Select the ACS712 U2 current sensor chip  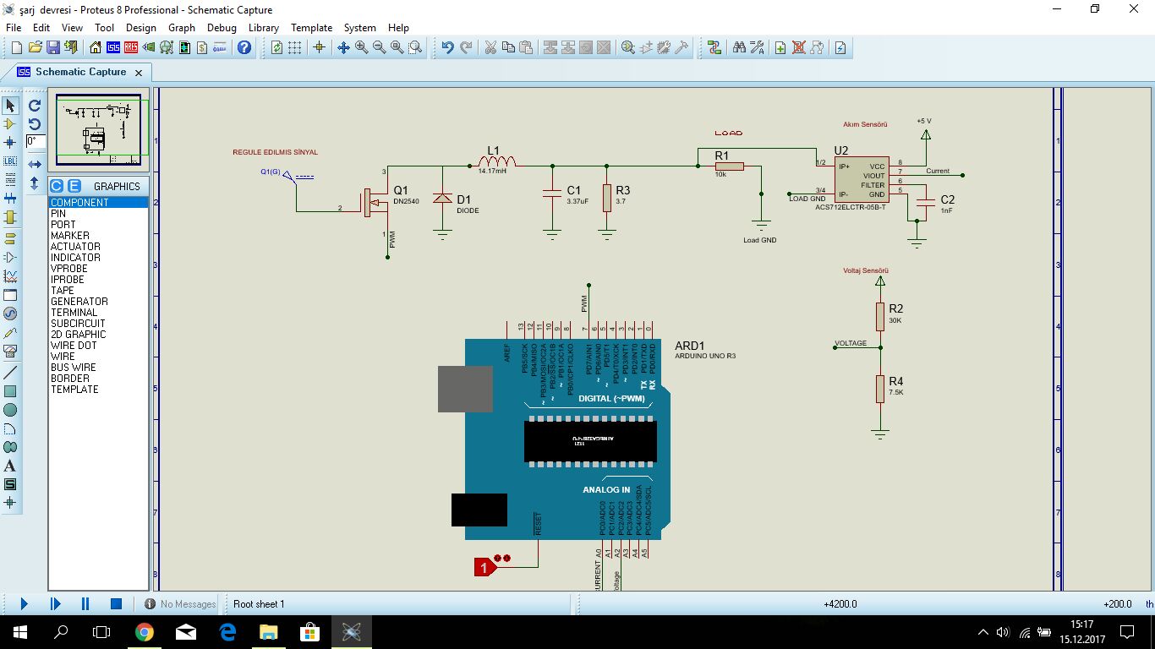[x=861, y=180]
